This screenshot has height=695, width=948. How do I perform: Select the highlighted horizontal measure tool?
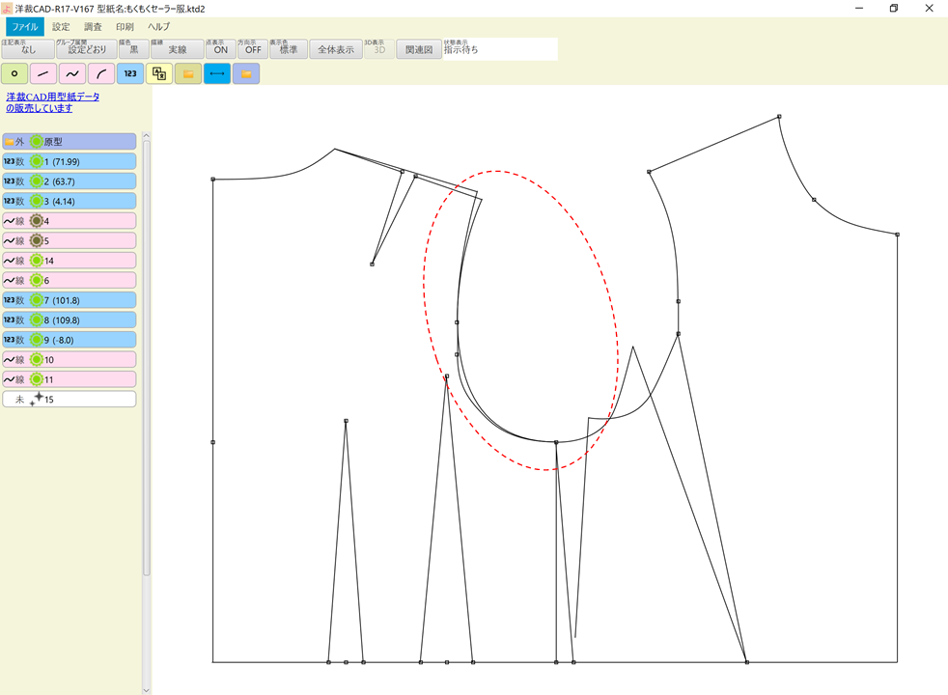pos(216,72)
